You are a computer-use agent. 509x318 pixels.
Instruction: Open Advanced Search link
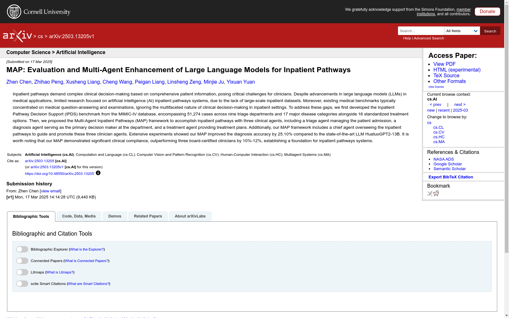coord(429,38)
